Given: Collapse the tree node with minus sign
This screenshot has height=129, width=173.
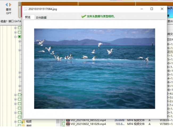Looking at the screenshot, I should (15, 37).
